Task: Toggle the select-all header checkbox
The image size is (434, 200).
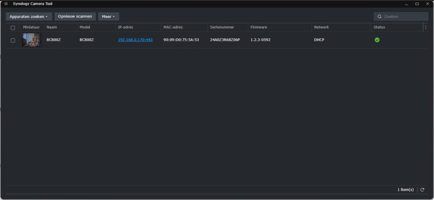Action: [x=13, y=28]
